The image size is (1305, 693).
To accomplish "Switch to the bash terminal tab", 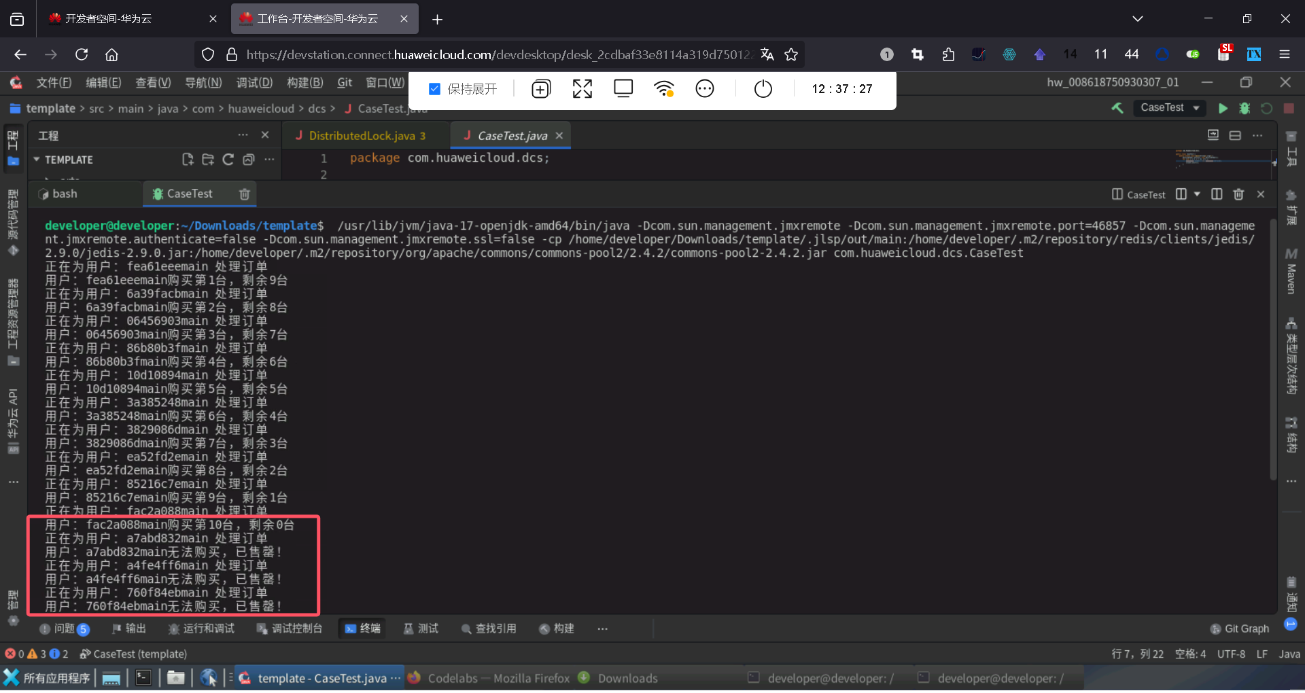I will (x=65, y=194).
